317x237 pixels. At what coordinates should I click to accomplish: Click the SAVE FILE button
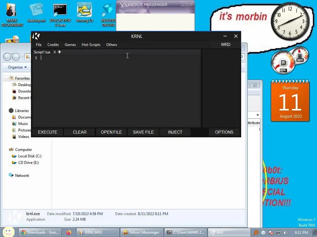143,132
